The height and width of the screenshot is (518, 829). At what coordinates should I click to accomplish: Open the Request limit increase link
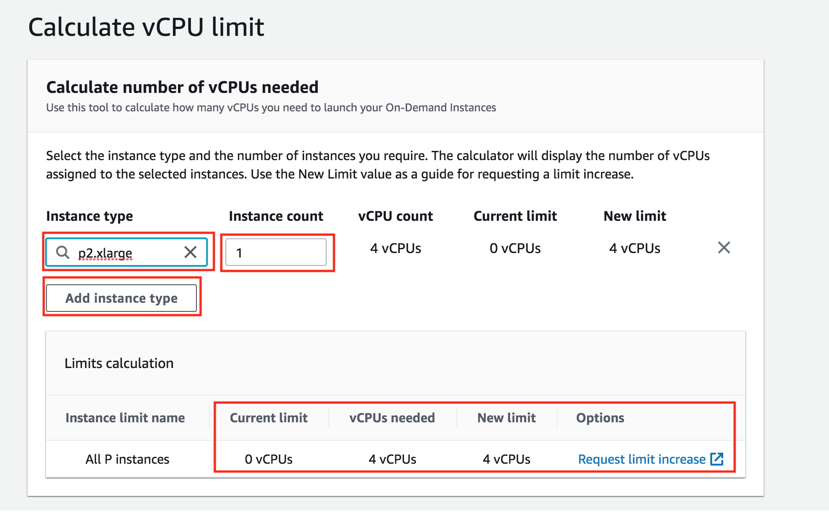click(x=641, y=459)
